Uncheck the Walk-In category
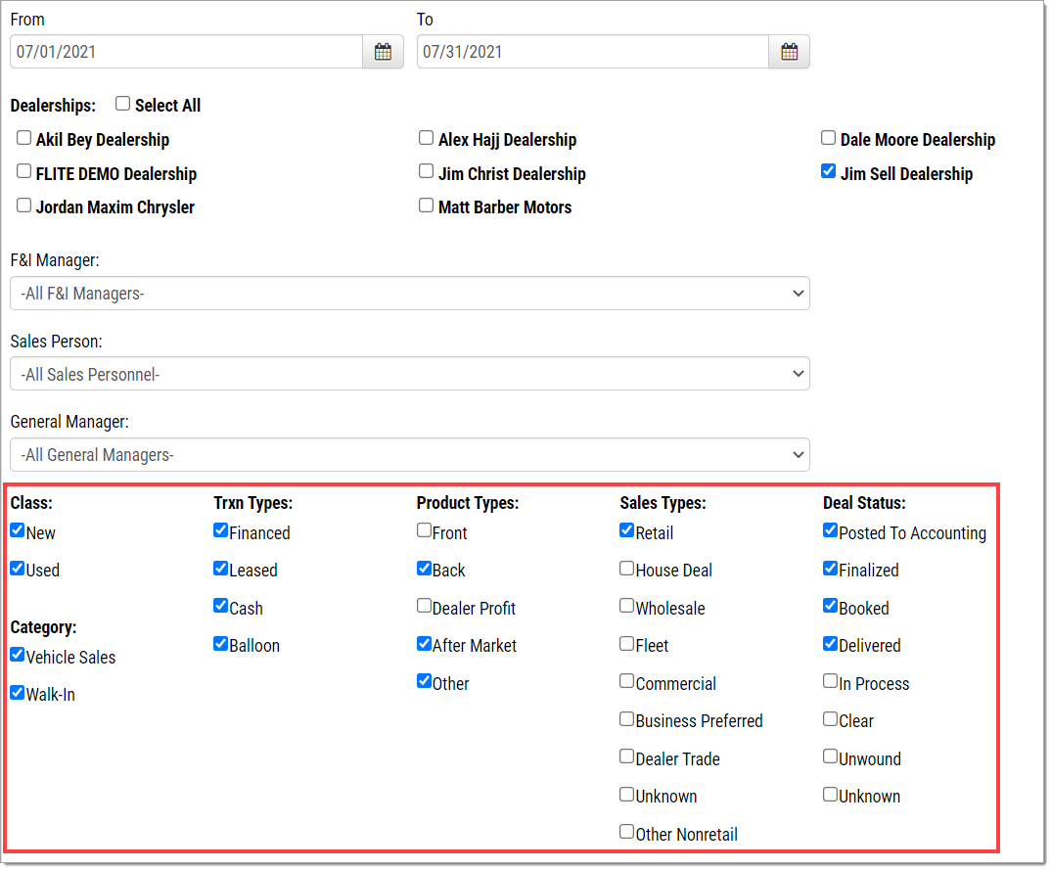This screenshot has width=1051, height=870. click(18, 693)
